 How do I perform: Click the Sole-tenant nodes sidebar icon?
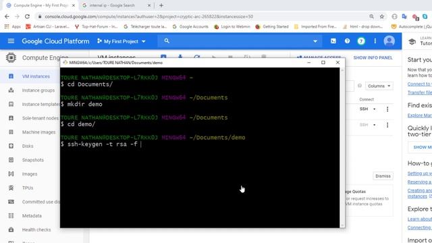[11, 118]
